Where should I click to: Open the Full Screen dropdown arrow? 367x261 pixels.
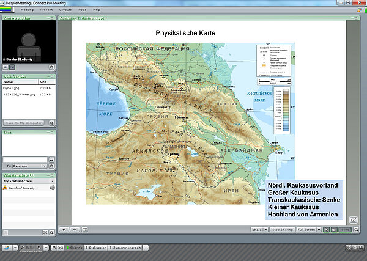point(318,229)
